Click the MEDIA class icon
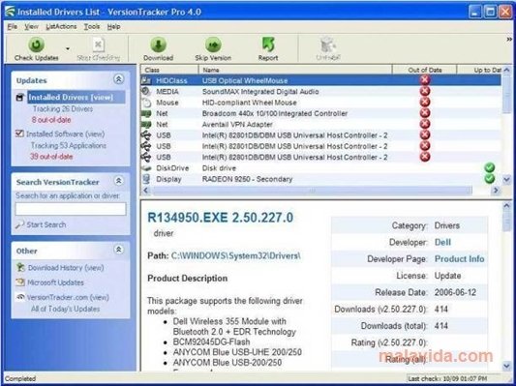This screenshot has height=386, width=516. pos(146,91)
